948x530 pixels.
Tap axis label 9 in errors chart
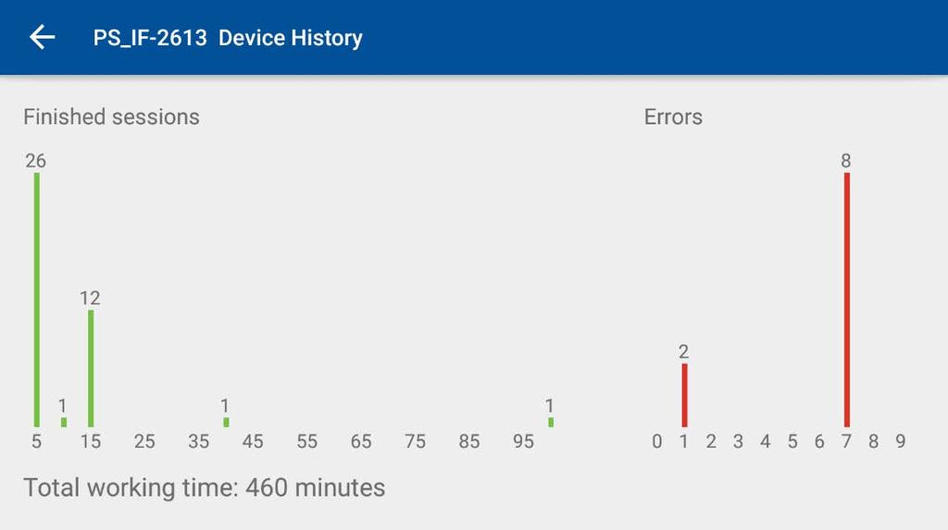tap(901, 442)
